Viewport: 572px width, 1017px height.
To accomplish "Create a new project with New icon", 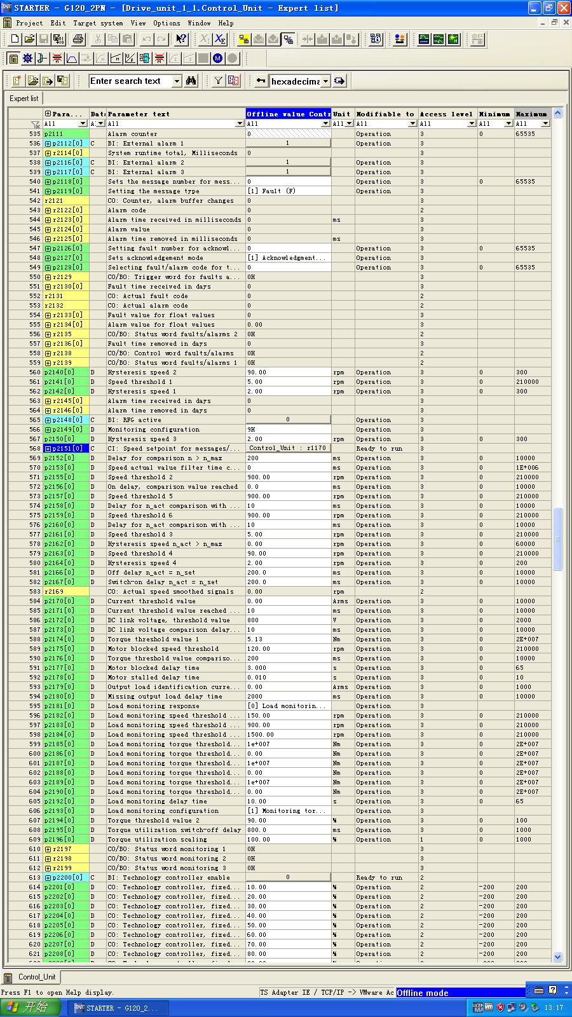I will click(x=15, y=39).
